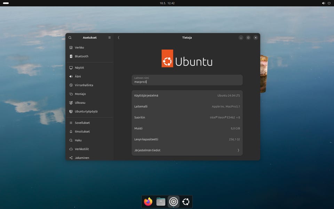
Task: Open the Järjestelmän tiedot row
Action: pyautogui.click(x=187, y=150)
